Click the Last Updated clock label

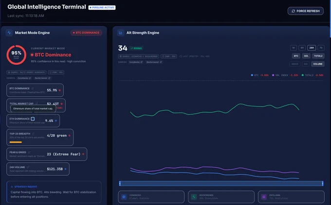point(194,56)
